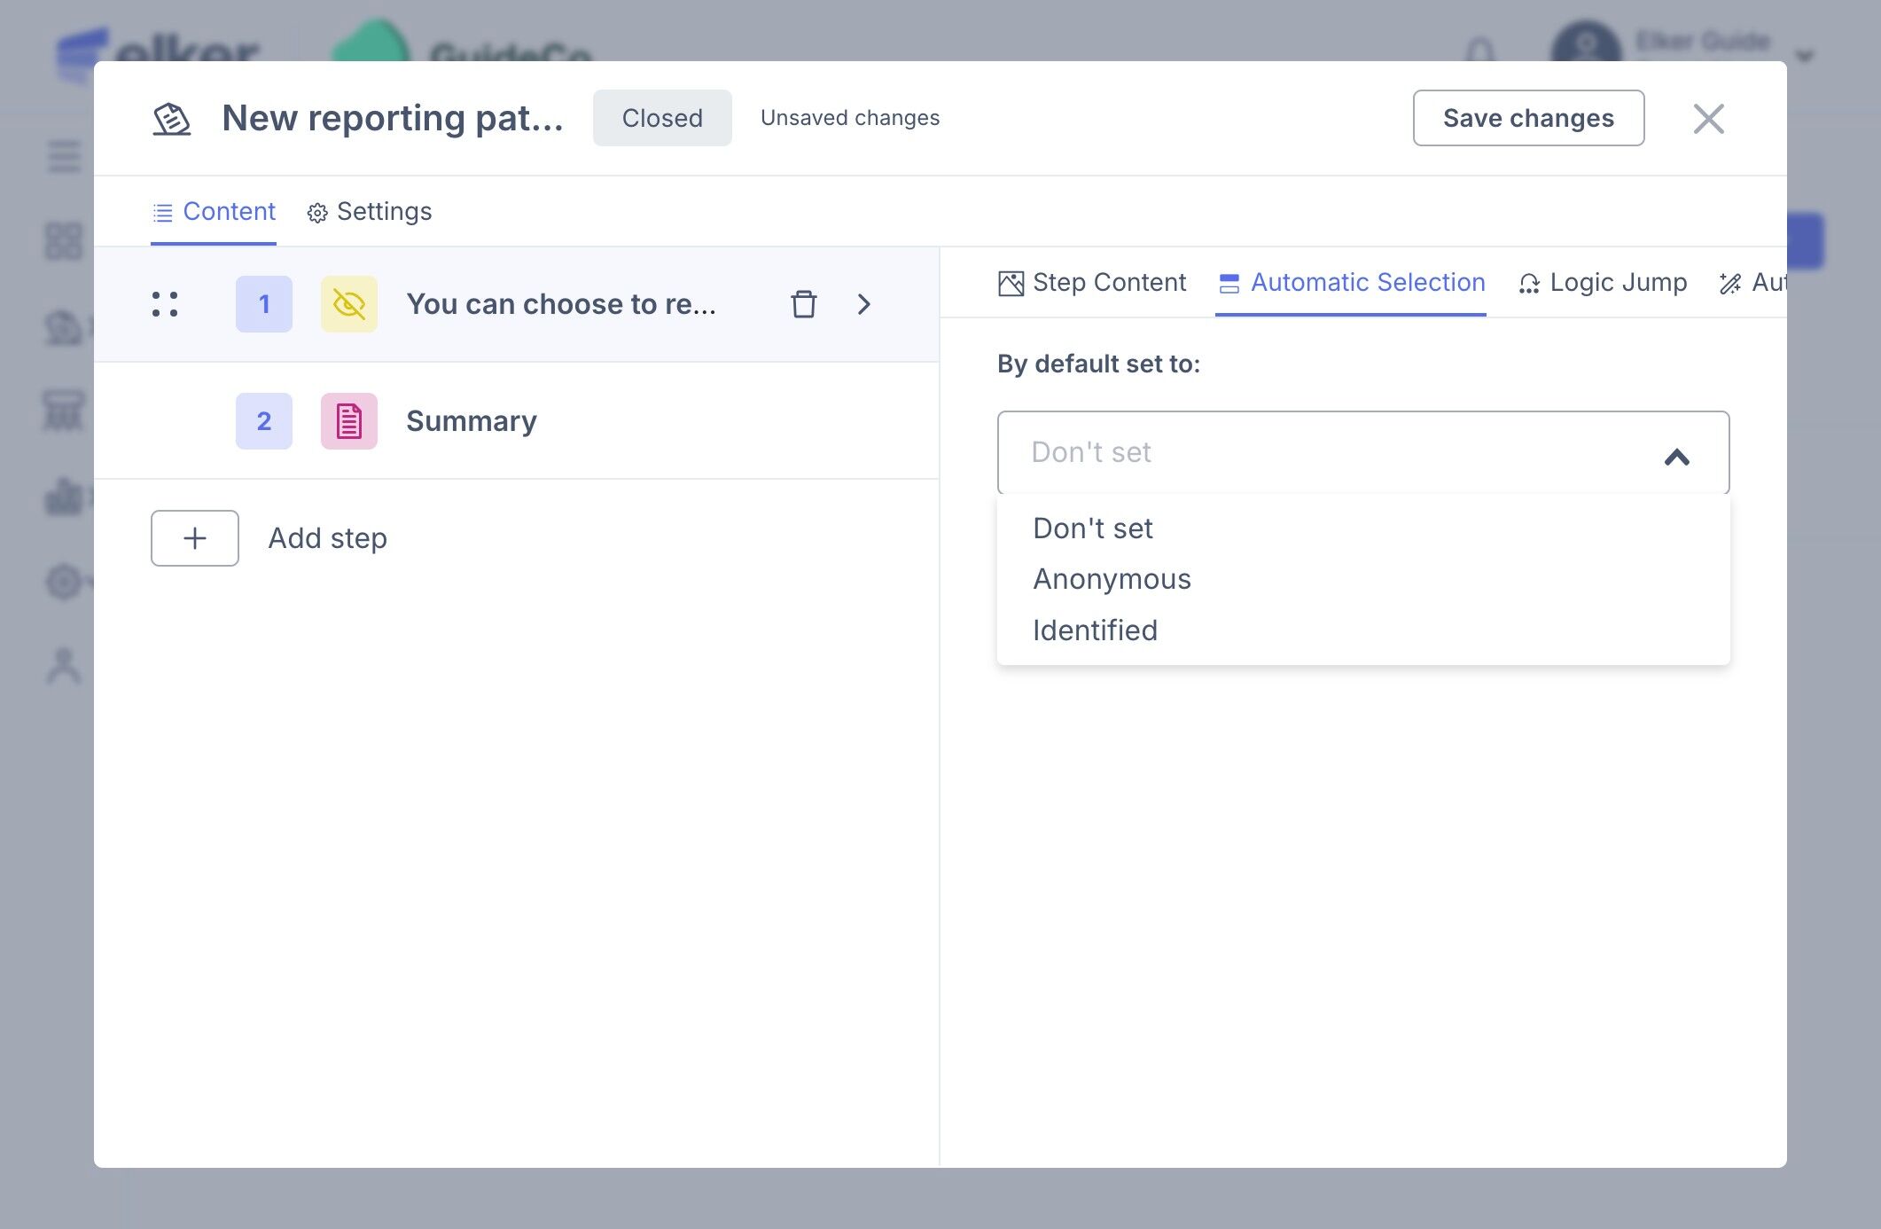Switch to the Settings tab
This screenshot has height=1229, width=1881.
pos(370,212)
